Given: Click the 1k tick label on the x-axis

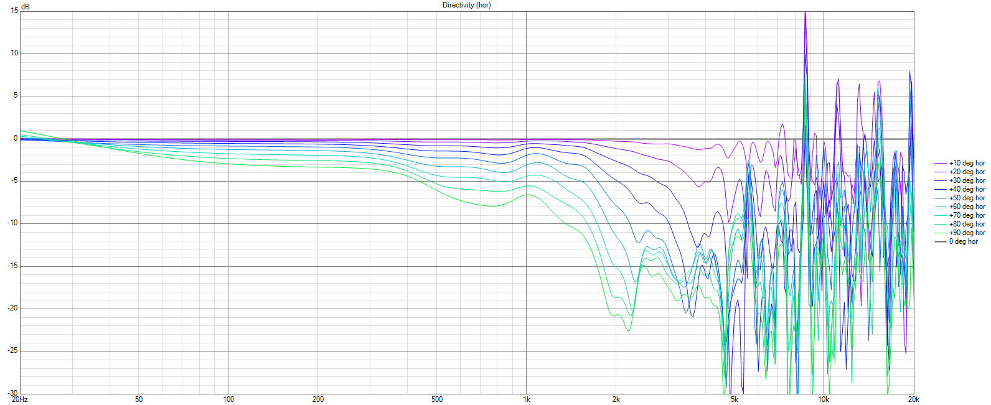Looking at the screenshot, I should pyautogui.click(x=526, y=399).
